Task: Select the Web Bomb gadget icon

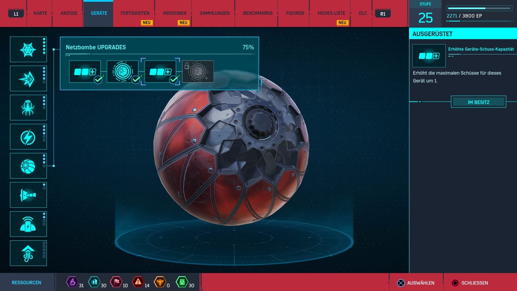Action: pos(28,166)
